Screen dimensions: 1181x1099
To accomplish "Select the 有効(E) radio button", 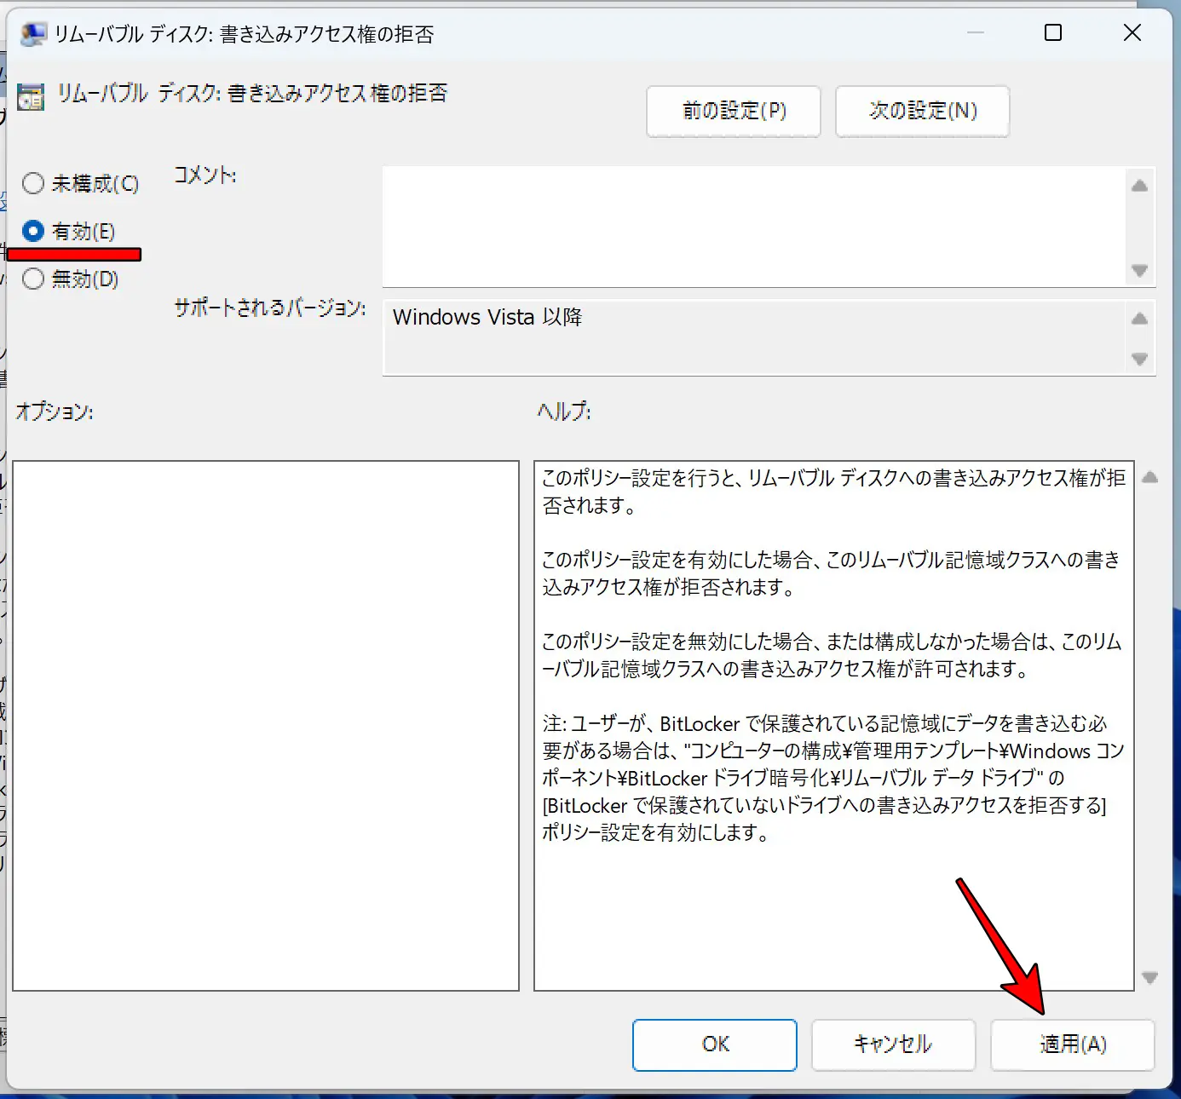I will click(33, 231).
